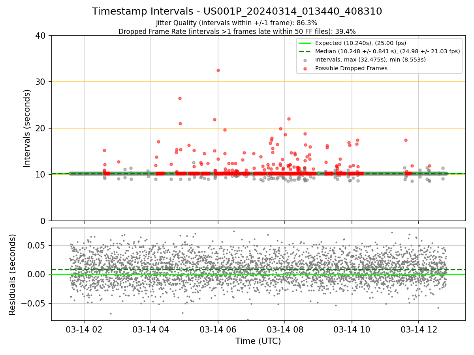Click the highest red outlier point near 32 seconds
Image resolution: width=474 pixels, height=355 pixels.
pyautogui.click(x=218, y=70)
